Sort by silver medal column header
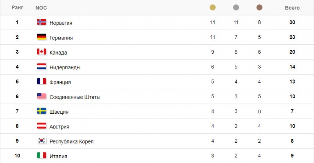 (236, 8)
